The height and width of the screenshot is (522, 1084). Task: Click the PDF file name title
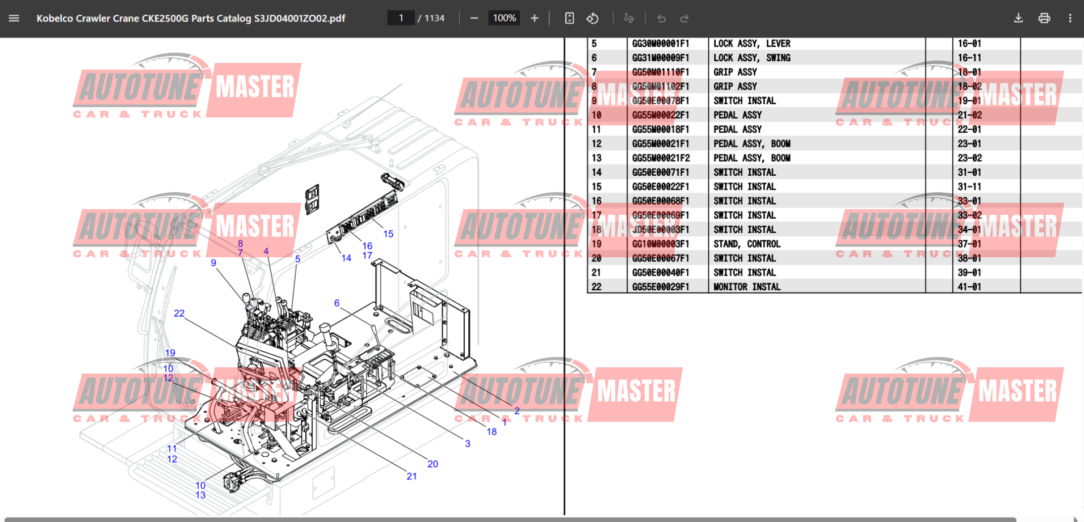[191, 18]
